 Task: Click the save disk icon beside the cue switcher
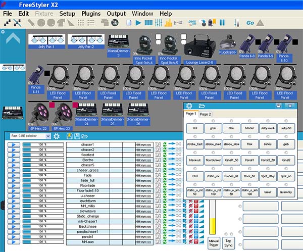pyautogui.click(x=76, y=136)
